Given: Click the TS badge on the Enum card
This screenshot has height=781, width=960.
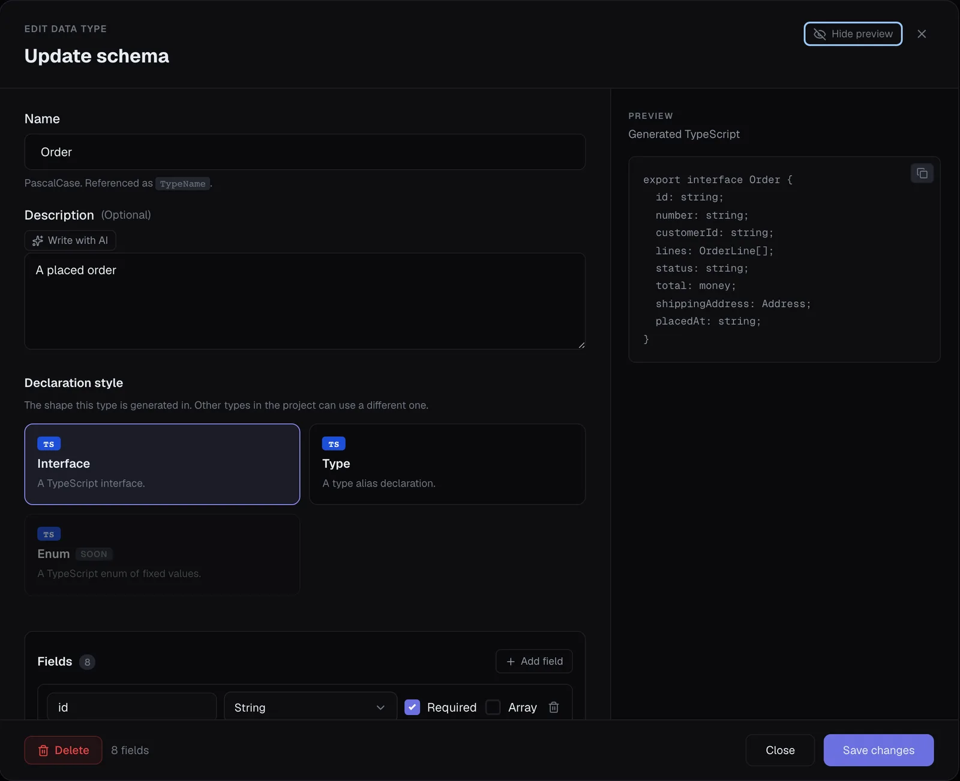Looking at the screenshot, I should tap(49, 534).
